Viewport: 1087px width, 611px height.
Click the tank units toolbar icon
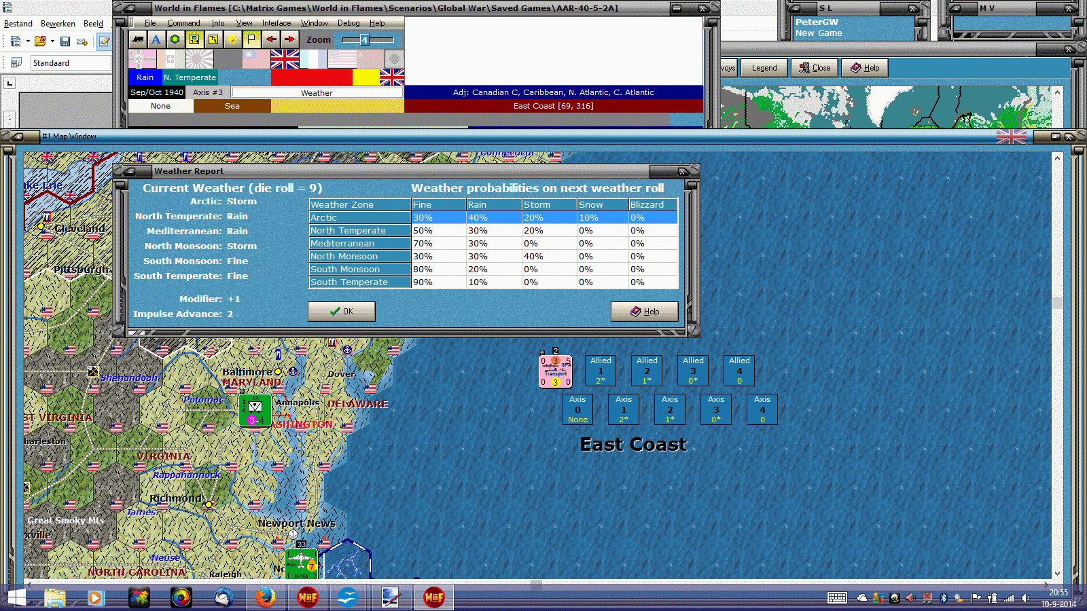pos(138,39)
